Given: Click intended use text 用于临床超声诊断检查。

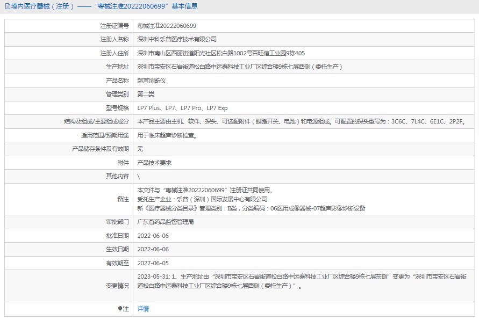Looking at the screenshot, I should [x=167, y=135].
